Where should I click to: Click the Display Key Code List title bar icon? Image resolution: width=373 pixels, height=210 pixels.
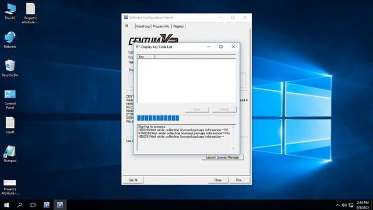[138, 47]
